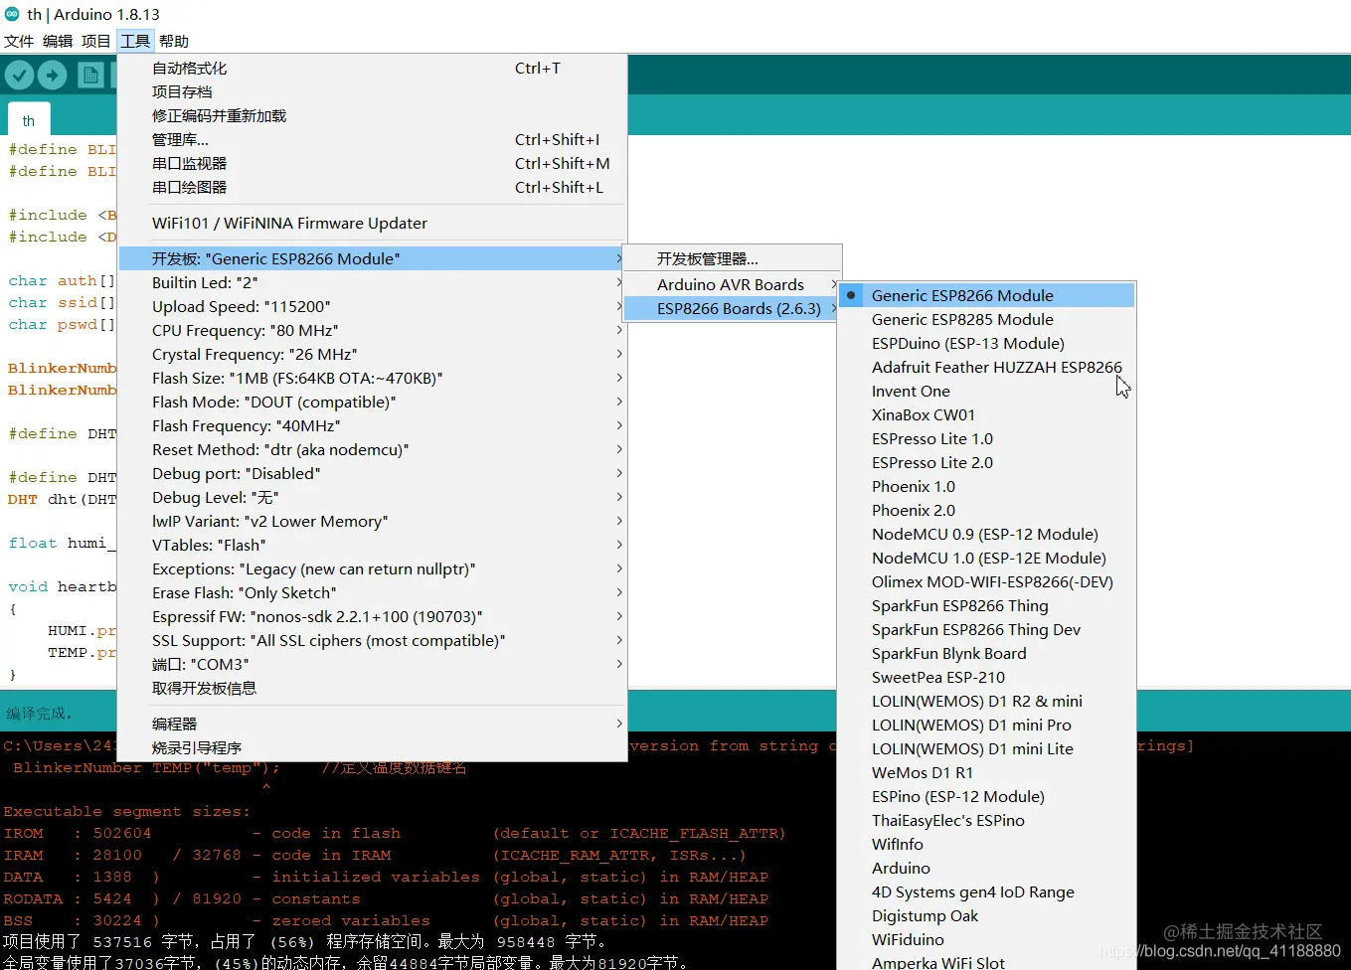
Task: Expand Arduino AVR Boards submenu
Action: coord(733,284)
